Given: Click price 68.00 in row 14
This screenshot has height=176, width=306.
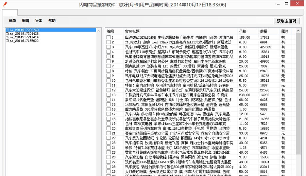Looking at the screenshot, I should 244,100.
